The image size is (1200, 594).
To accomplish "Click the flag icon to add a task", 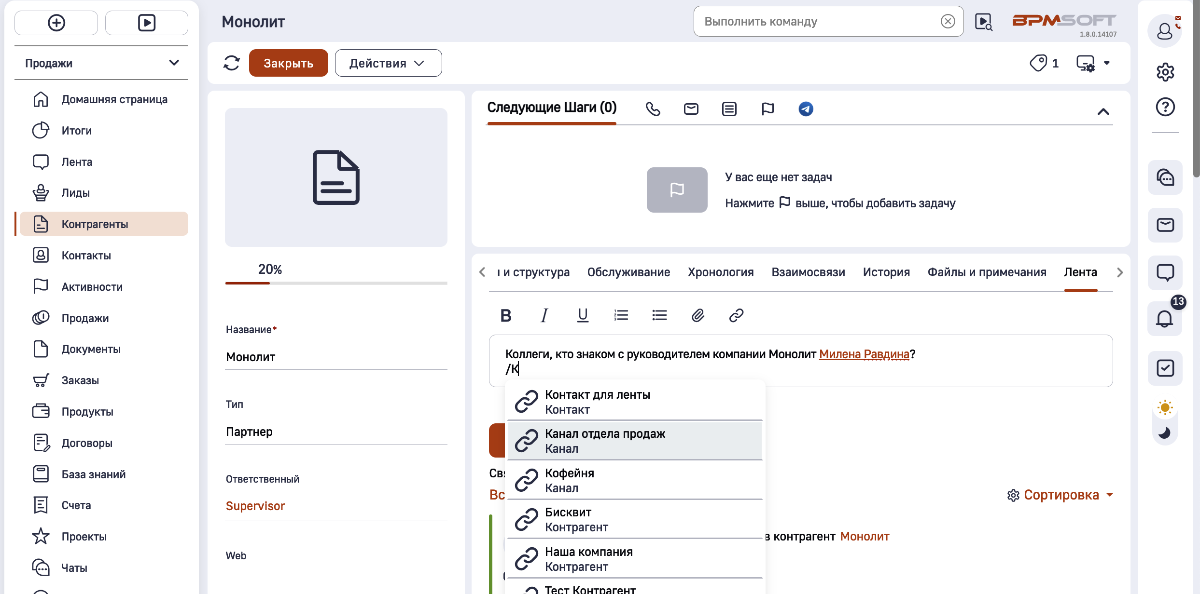I will tap(767, 109).
